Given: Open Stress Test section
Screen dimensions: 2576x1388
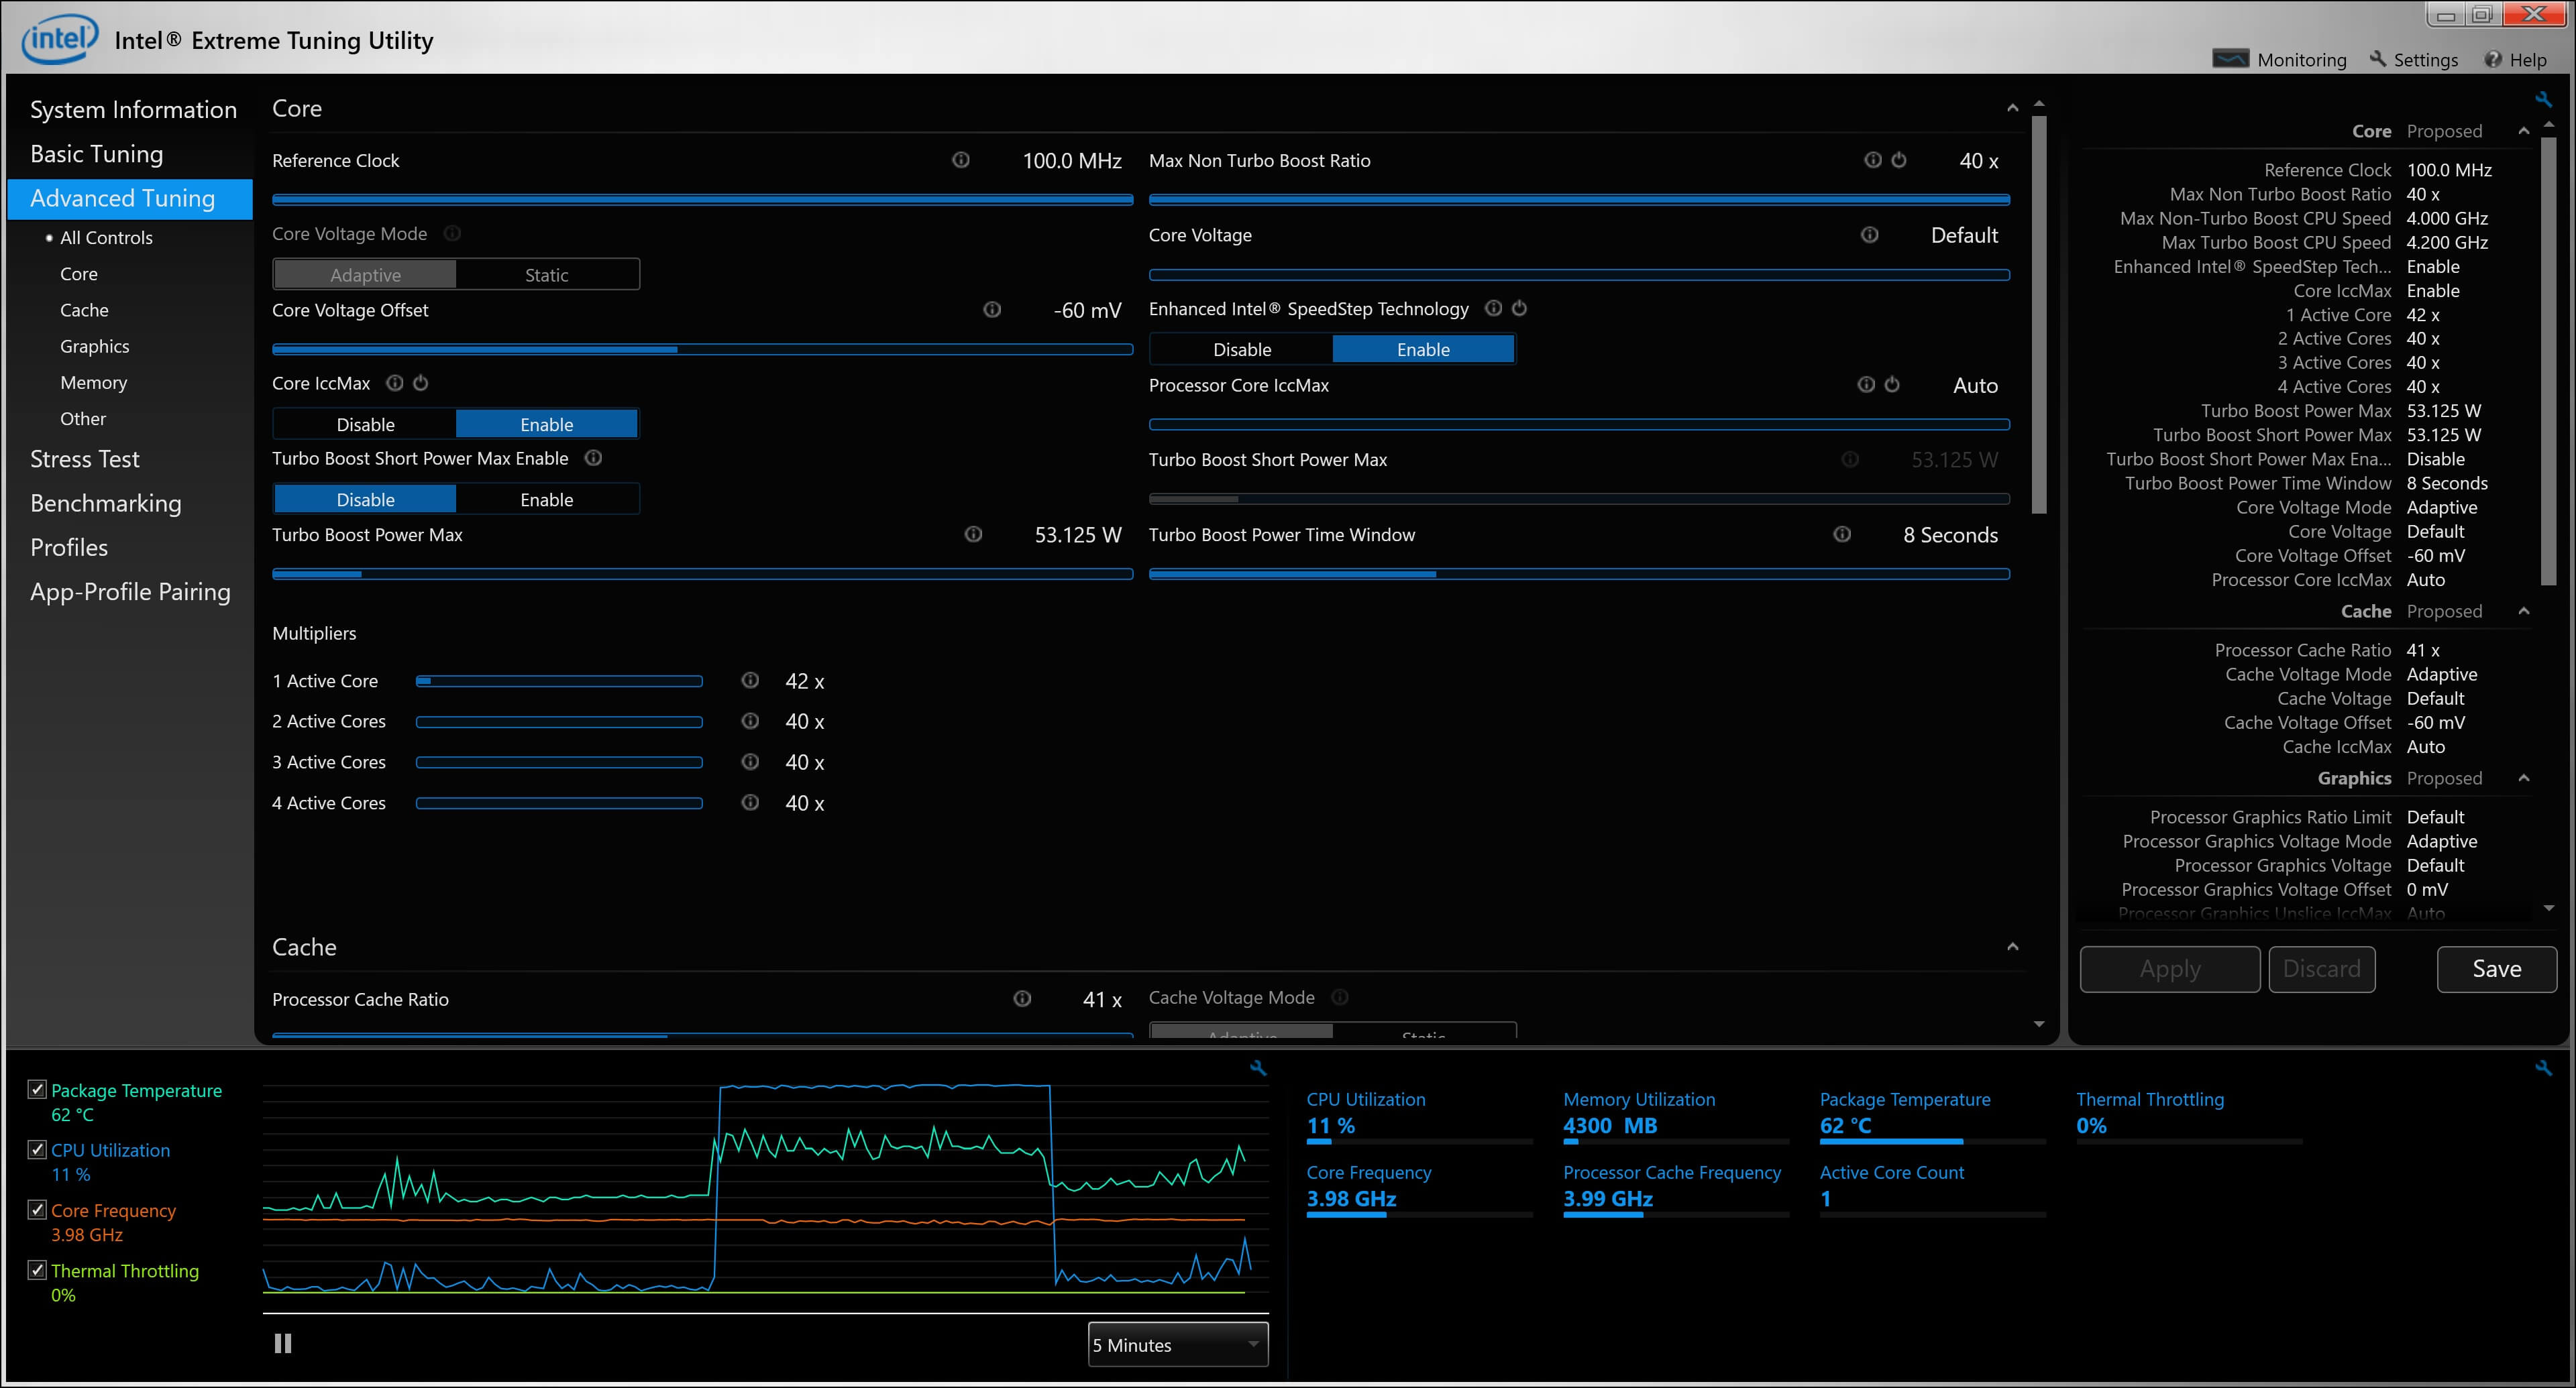Looking at the screenshot, I should 85,459.
